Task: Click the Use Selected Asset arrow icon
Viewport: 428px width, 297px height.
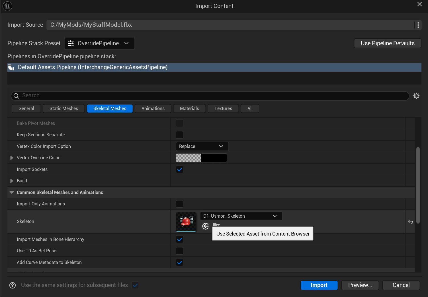Action: tap(206, 226)
